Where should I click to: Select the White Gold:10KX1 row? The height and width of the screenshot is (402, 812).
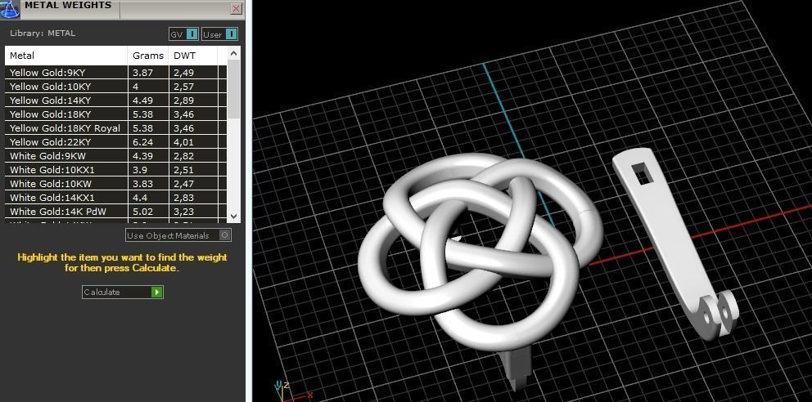pyautogui.click(x=116, y=170)
